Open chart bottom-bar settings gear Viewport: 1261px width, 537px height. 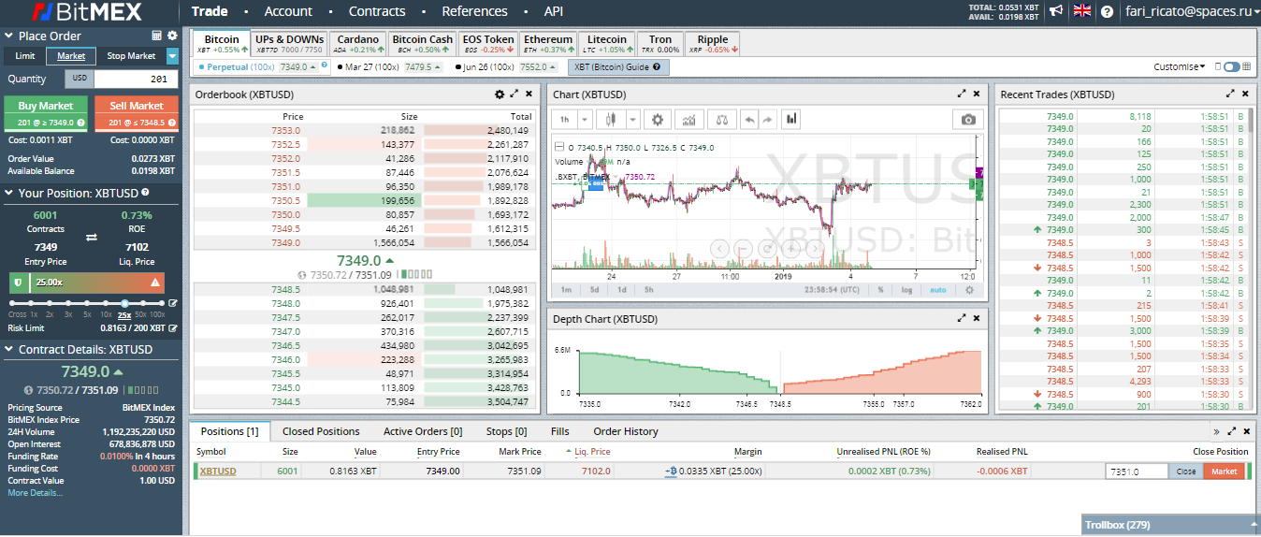pos(969,290)
